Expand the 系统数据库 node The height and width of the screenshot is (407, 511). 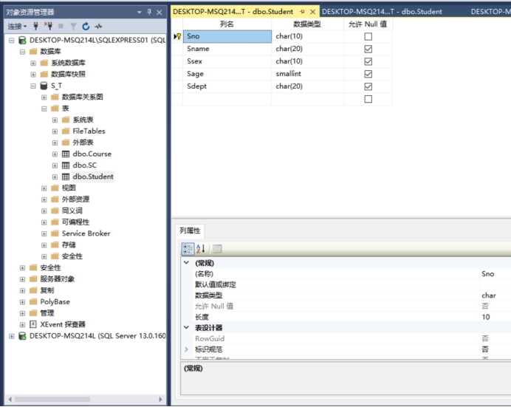[33, 64]
